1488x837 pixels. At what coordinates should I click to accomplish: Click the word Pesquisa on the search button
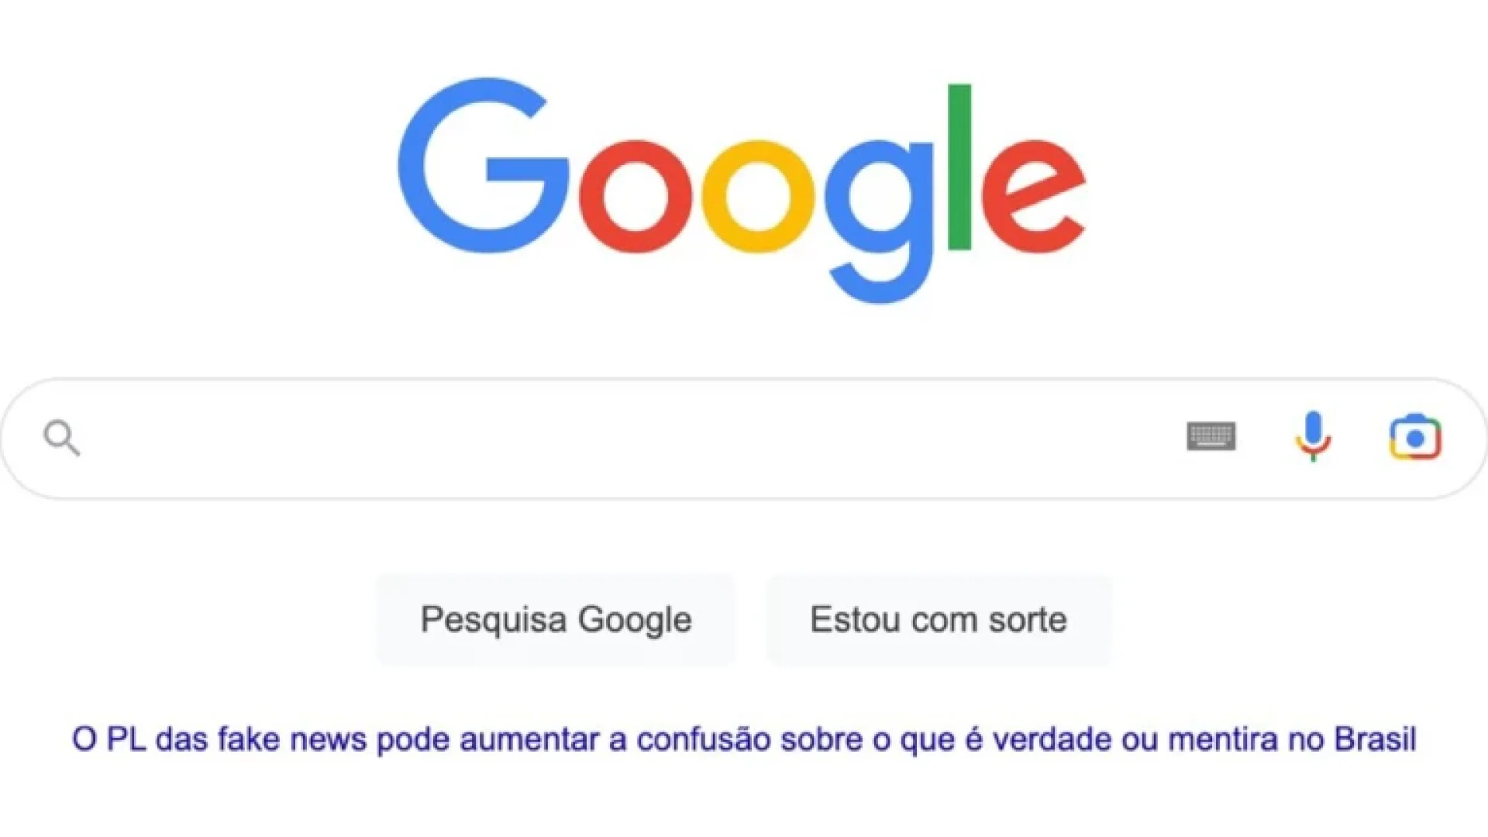pyautogui.click(x=494, y=621)
